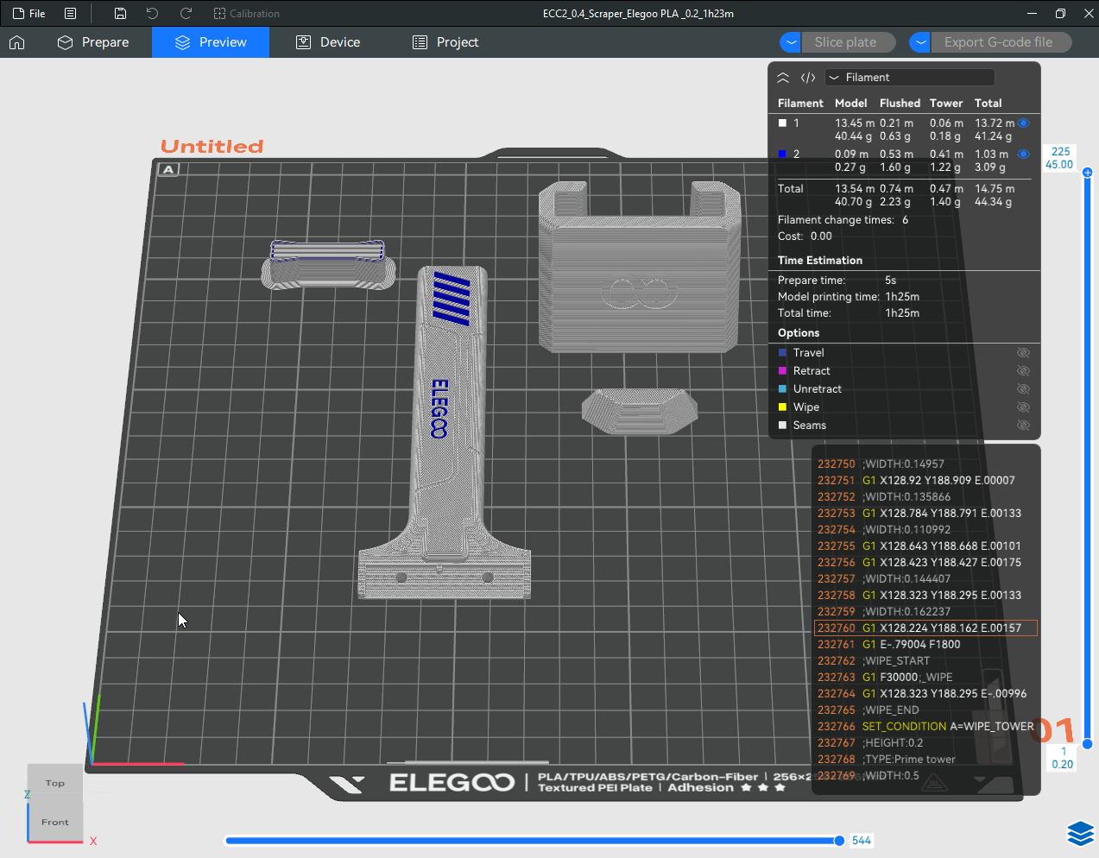Image resolution: width=1099 pixels, height=858 pixels.
Task: Toggle visibility of Travel moves
Action: click(1024, 353)
